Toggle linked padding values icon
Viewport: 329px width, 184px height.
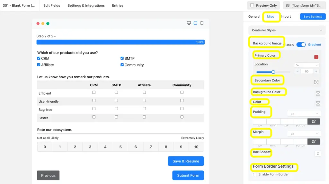click(x=314, y=121)
